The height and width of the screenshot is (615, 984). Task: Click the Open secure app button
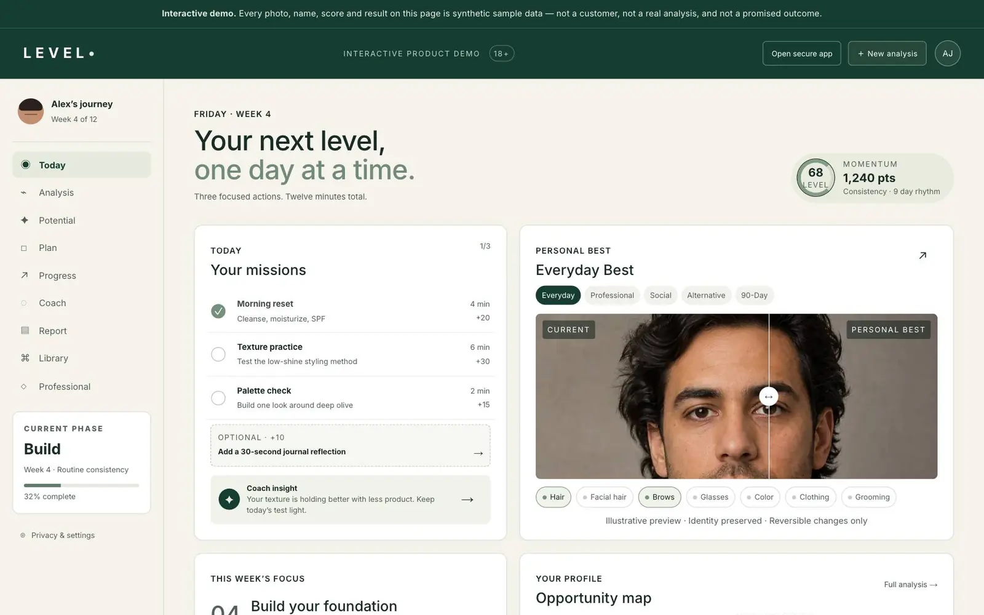tap(801, 54)
